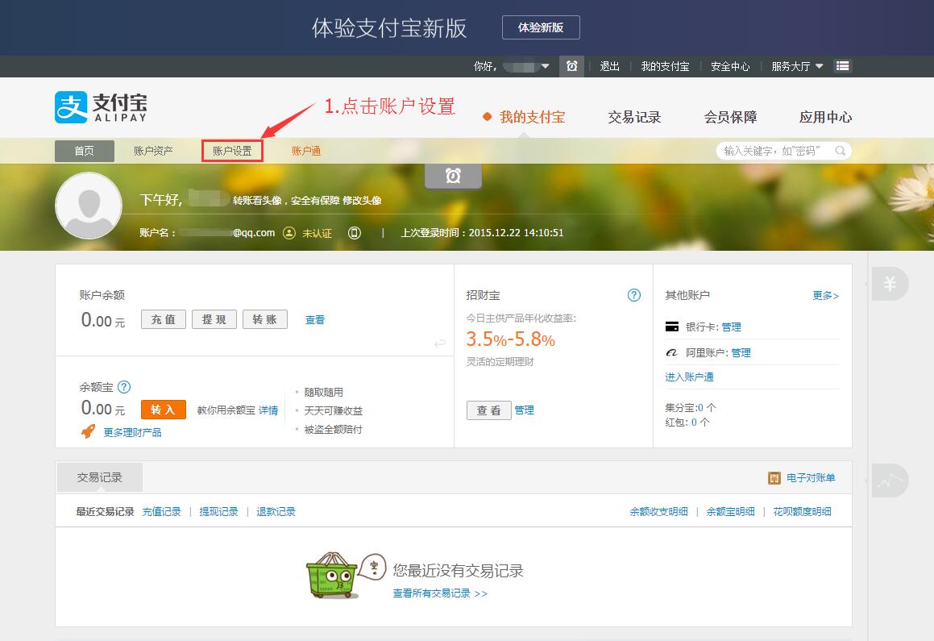Open the 更多理财产品 link

132,432
